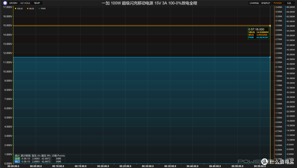The height and width of the screenshot is (168, 297).
Task: Select the POWER view button
Action: (277, 3)
